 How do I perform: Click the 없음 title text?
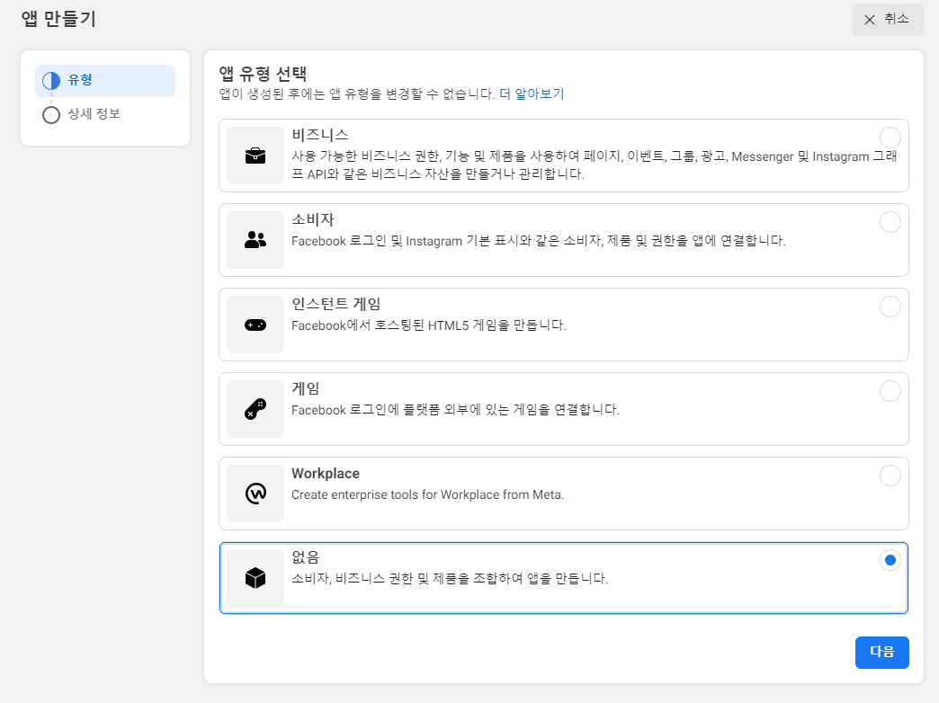pos(306,556)
